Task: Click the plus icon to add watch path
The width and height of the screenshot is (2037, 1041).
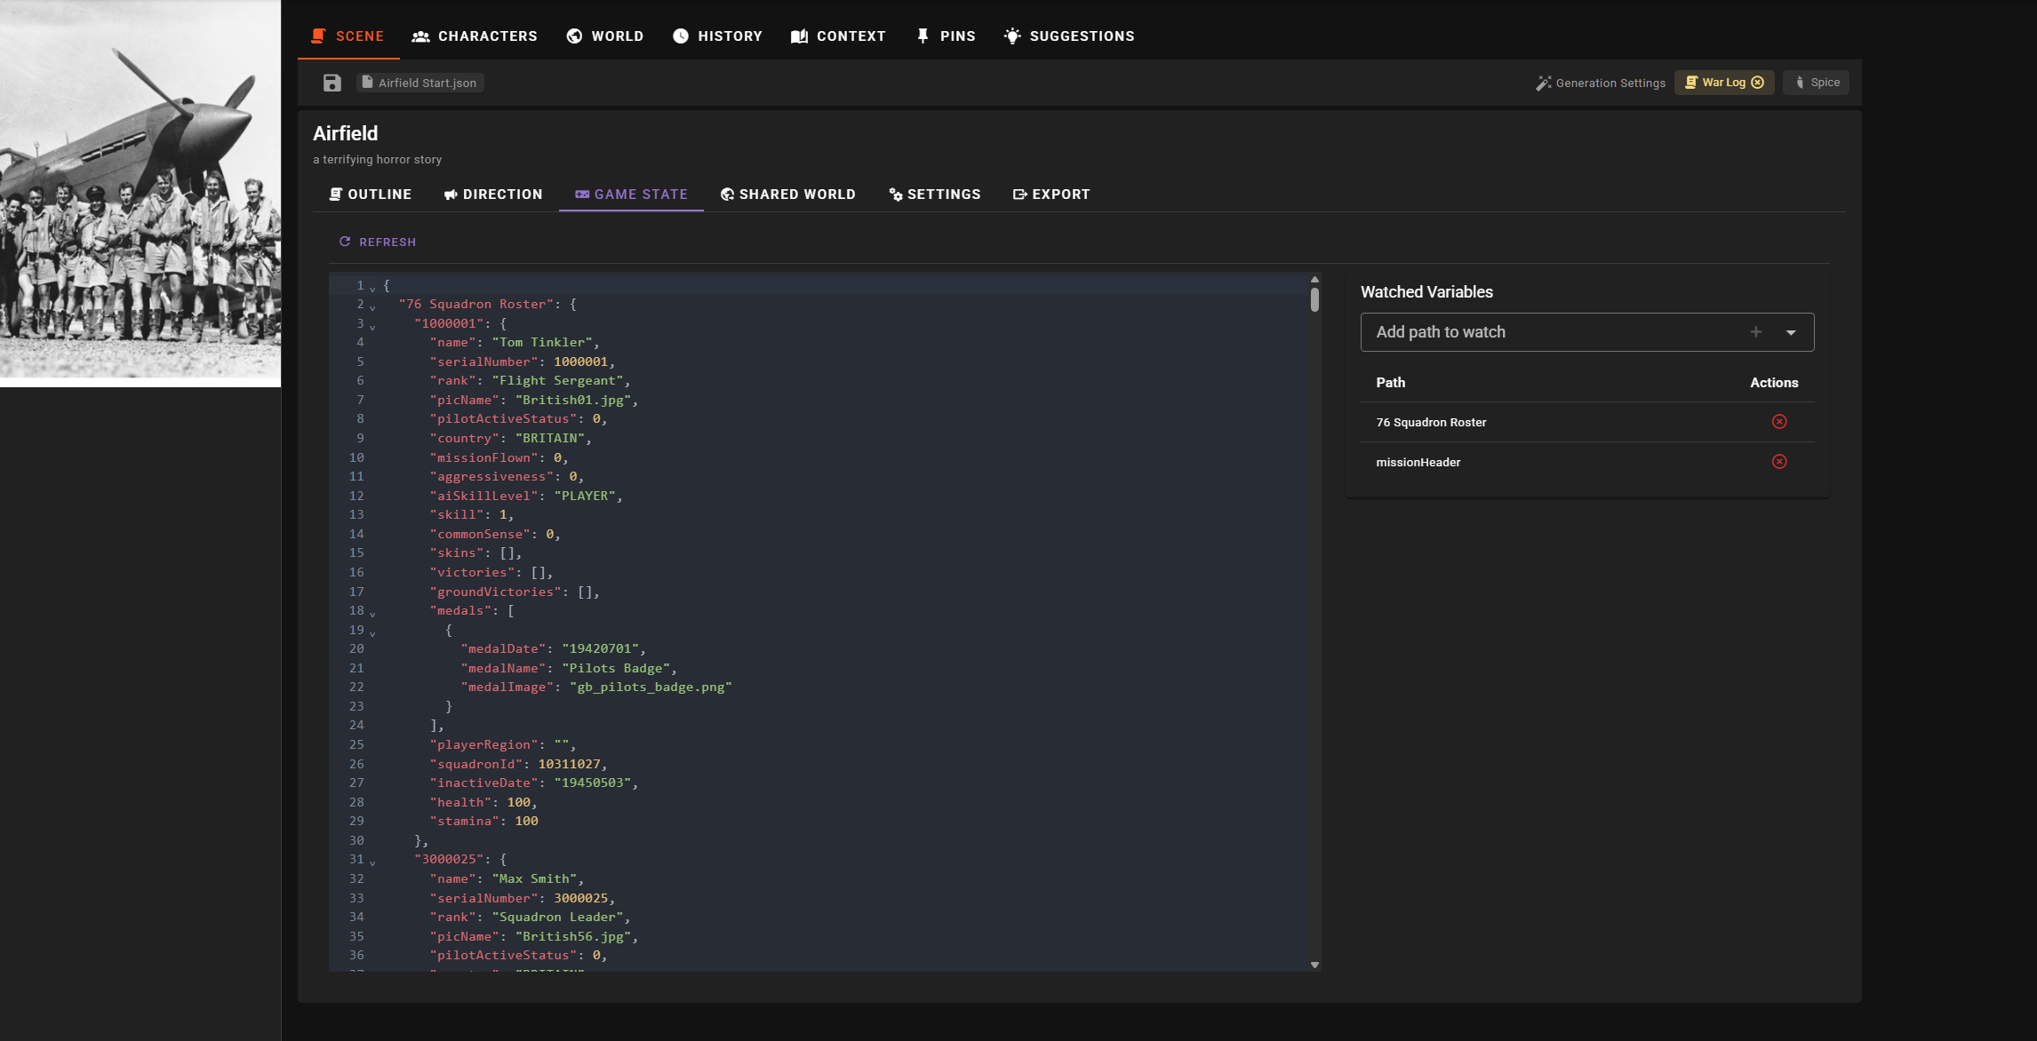Action: (x=1756, y=332)
